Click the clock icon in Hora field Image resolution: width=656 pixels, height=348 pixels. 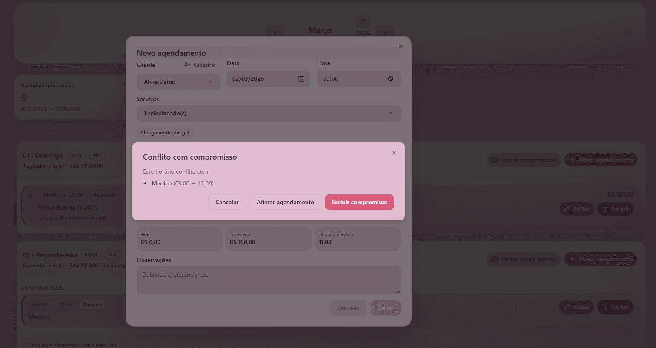[390, 79]
